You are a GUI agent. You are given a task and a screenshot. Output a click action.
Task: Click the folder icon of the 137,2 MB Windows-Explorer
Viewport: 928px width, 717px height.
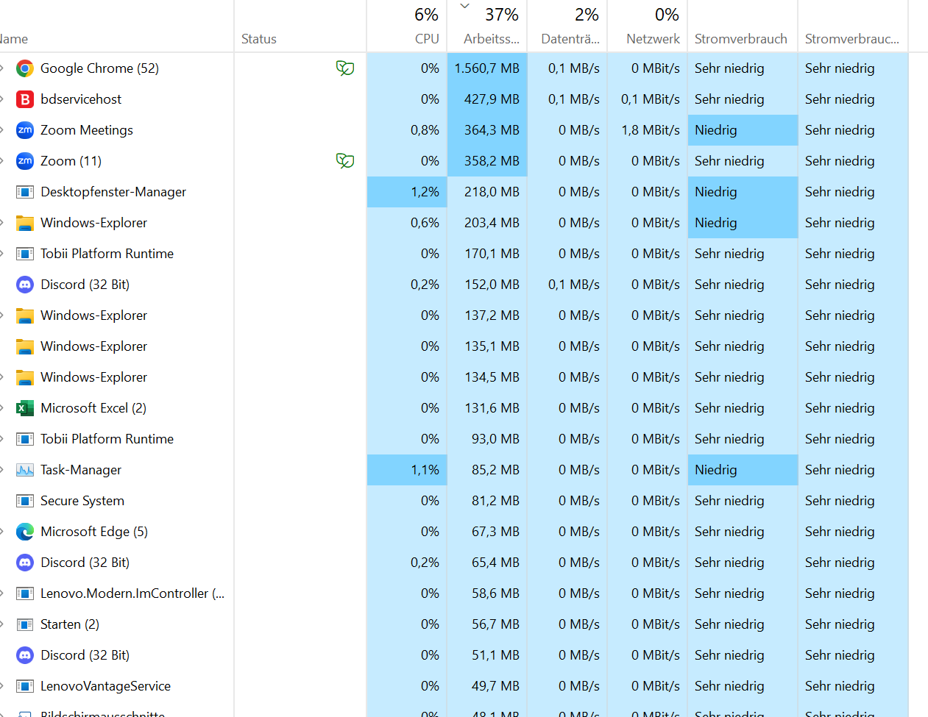[x=25, y=315]
